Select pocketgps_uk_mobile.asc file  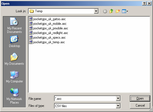(48, 24)
